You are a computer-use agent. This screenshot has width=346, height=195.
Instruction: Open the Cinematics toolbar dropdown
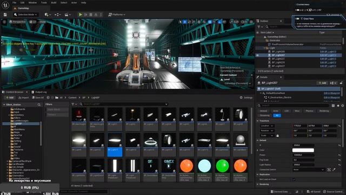pyautogui.click(x=68, y=15)
